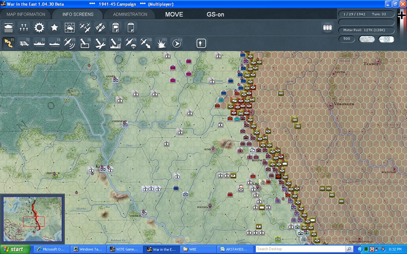
Task: Choose the F5 air recon mode icon
Action: (70, 43)
